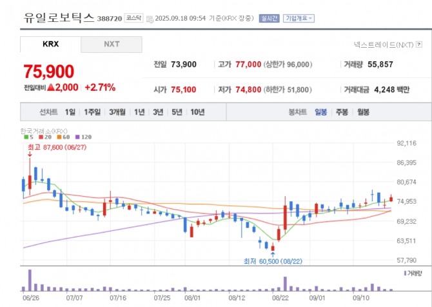Click the 상한가 96,000 text
This screenshot has height=307, width=432.
tap(288, 64)
